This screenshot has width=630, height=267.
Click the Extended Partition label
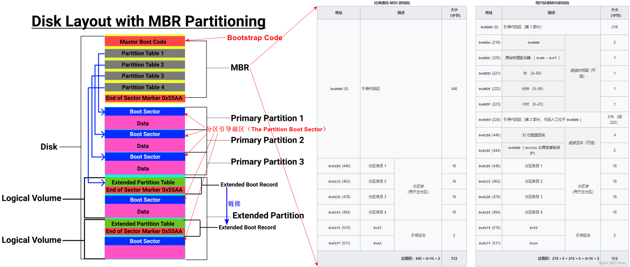tap(268, 215)
